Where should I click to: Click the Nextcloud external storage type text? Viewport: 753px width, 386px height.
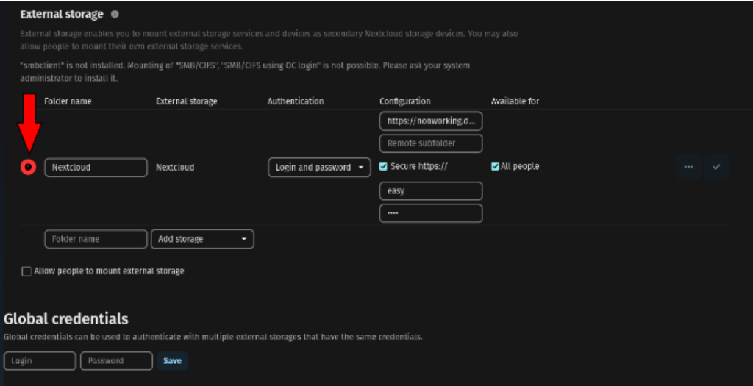pyautogui.click(x=175, y=167)
